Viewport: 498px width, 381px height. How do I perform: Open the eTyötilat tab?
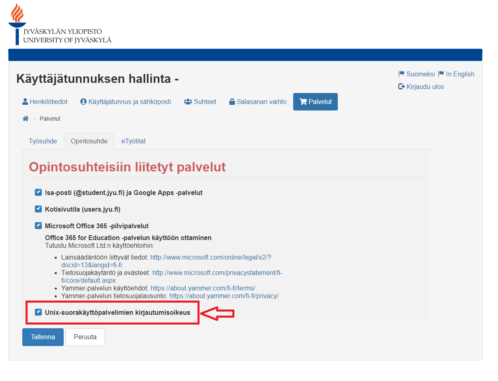(133, 141)
